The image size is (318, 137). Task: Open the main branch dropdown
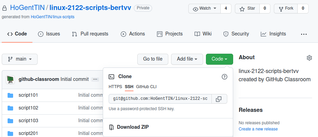(20, 59)
